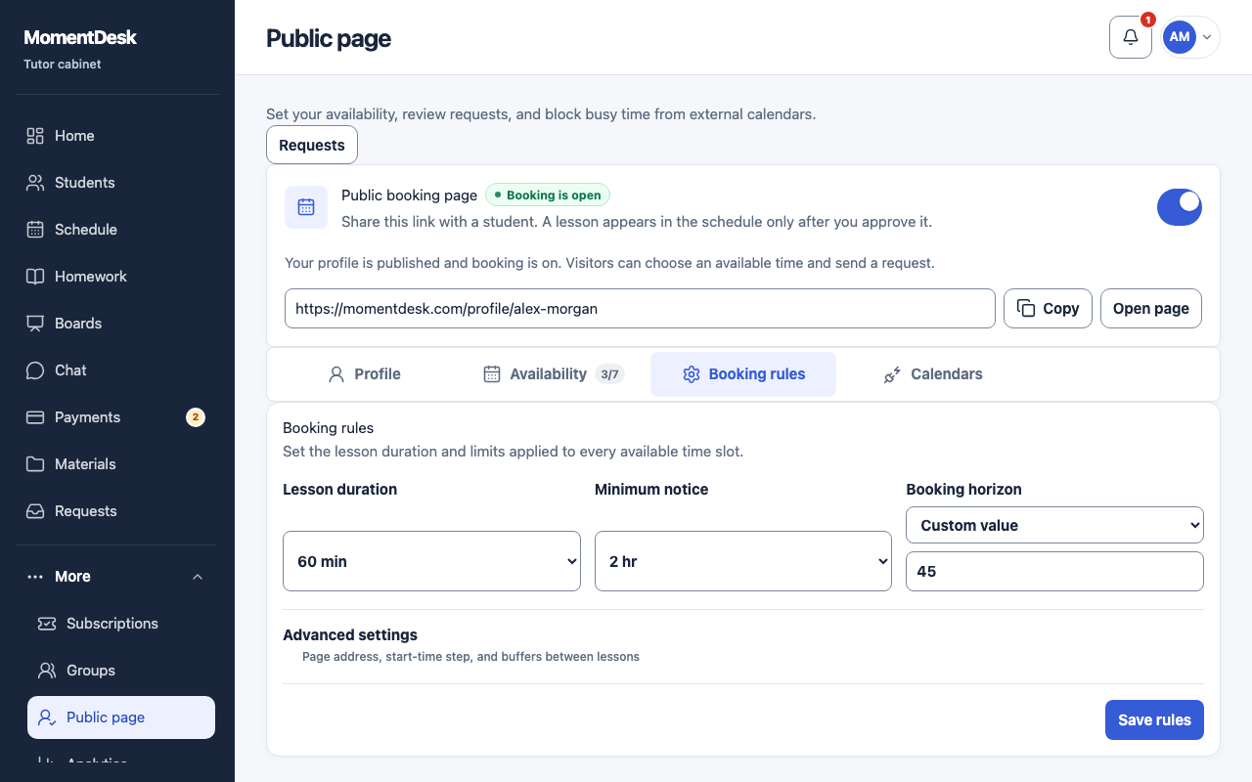Click the Requests inbox tray icon

pyautogui.click(x=35, y=511)
